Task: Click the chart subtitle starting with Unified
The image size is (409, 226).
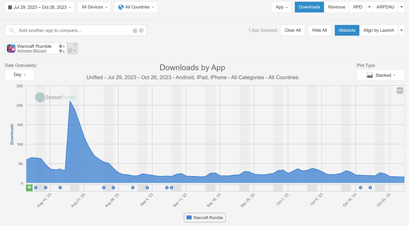Action: coord(192,78)
